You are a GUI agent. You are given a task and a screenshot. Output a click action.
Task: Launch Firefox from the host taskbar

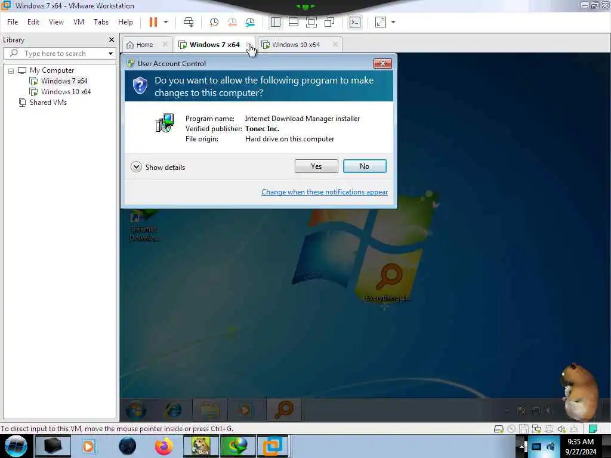(163, 446)
